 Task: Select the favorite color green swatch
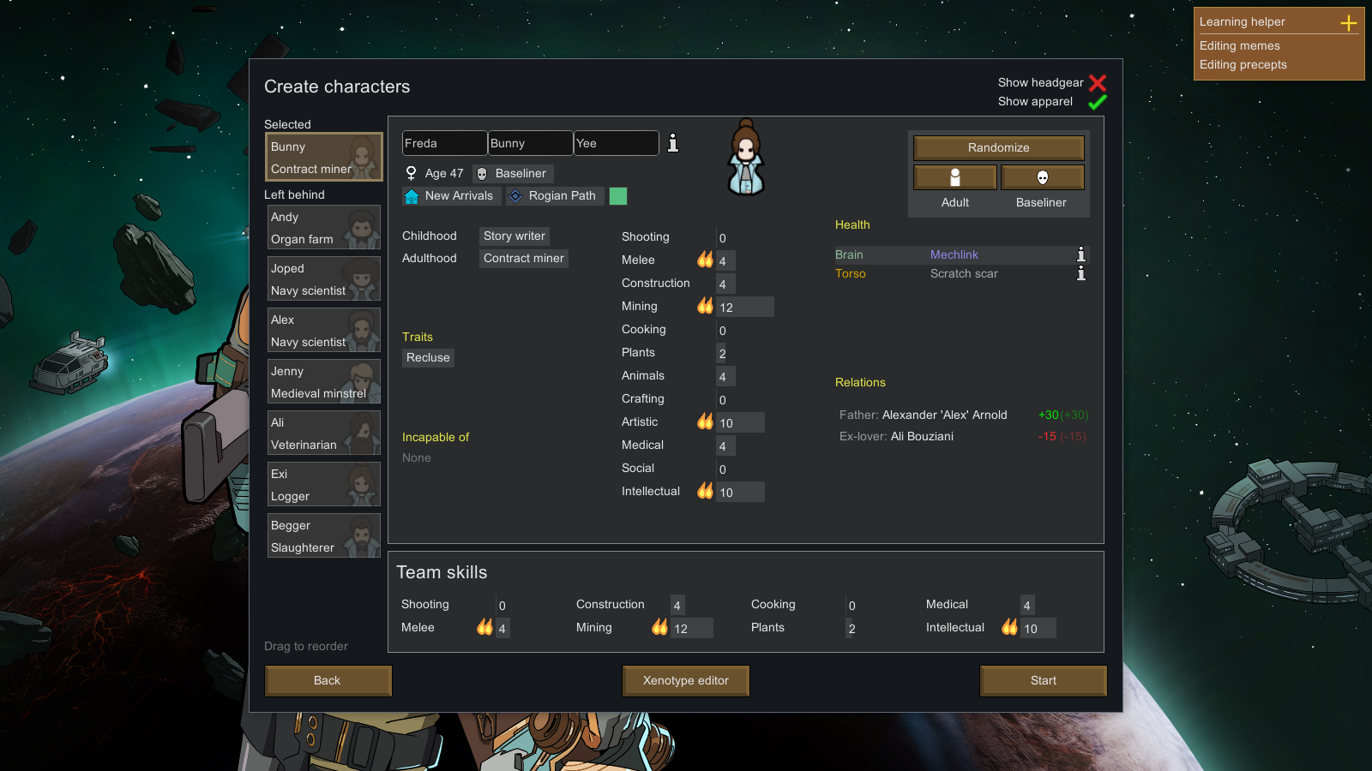[x=618, y=196]
